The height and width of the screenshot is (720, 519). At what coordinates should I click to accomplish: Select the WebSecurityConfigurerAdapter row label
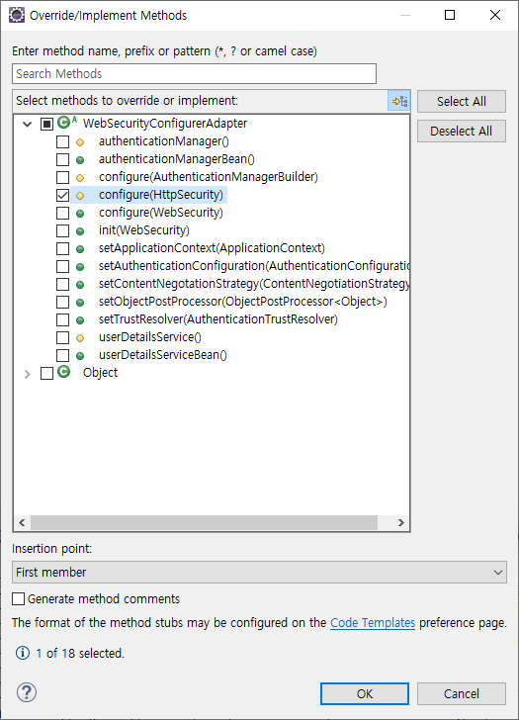point(165,123)
